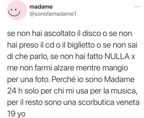Viewport: 144px width, 118px height.
Task: Click the @sonolamadame1 handle
Action: coord(53,14)
